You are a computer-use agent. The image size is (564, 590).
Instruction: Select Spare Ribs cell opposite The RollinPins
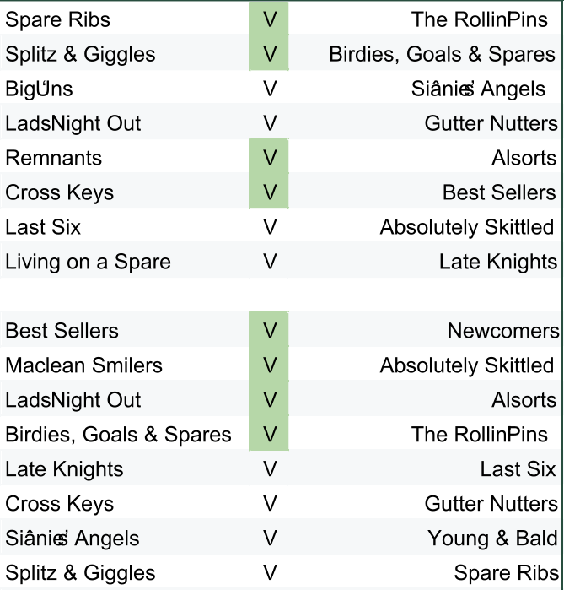[57, 19]
